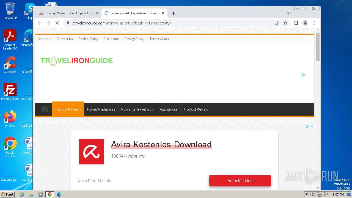The image size is (352, 198).
Task: Open Internet Explorer from taskbar
Action: click(22, 194)
